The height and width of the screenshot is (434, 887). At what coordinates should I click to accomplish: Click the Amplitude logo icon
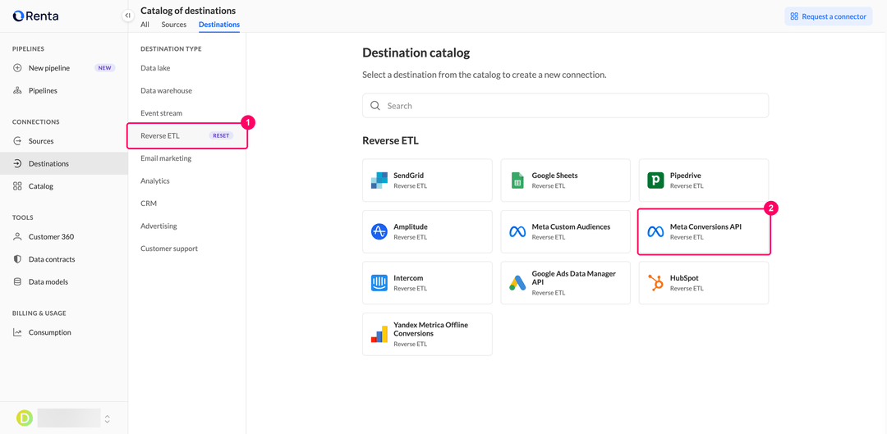coord(379,231)
